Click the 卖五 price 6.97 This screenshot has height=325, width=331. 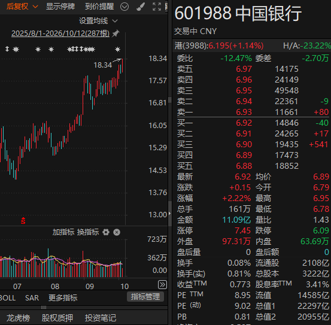click(244, 69)
